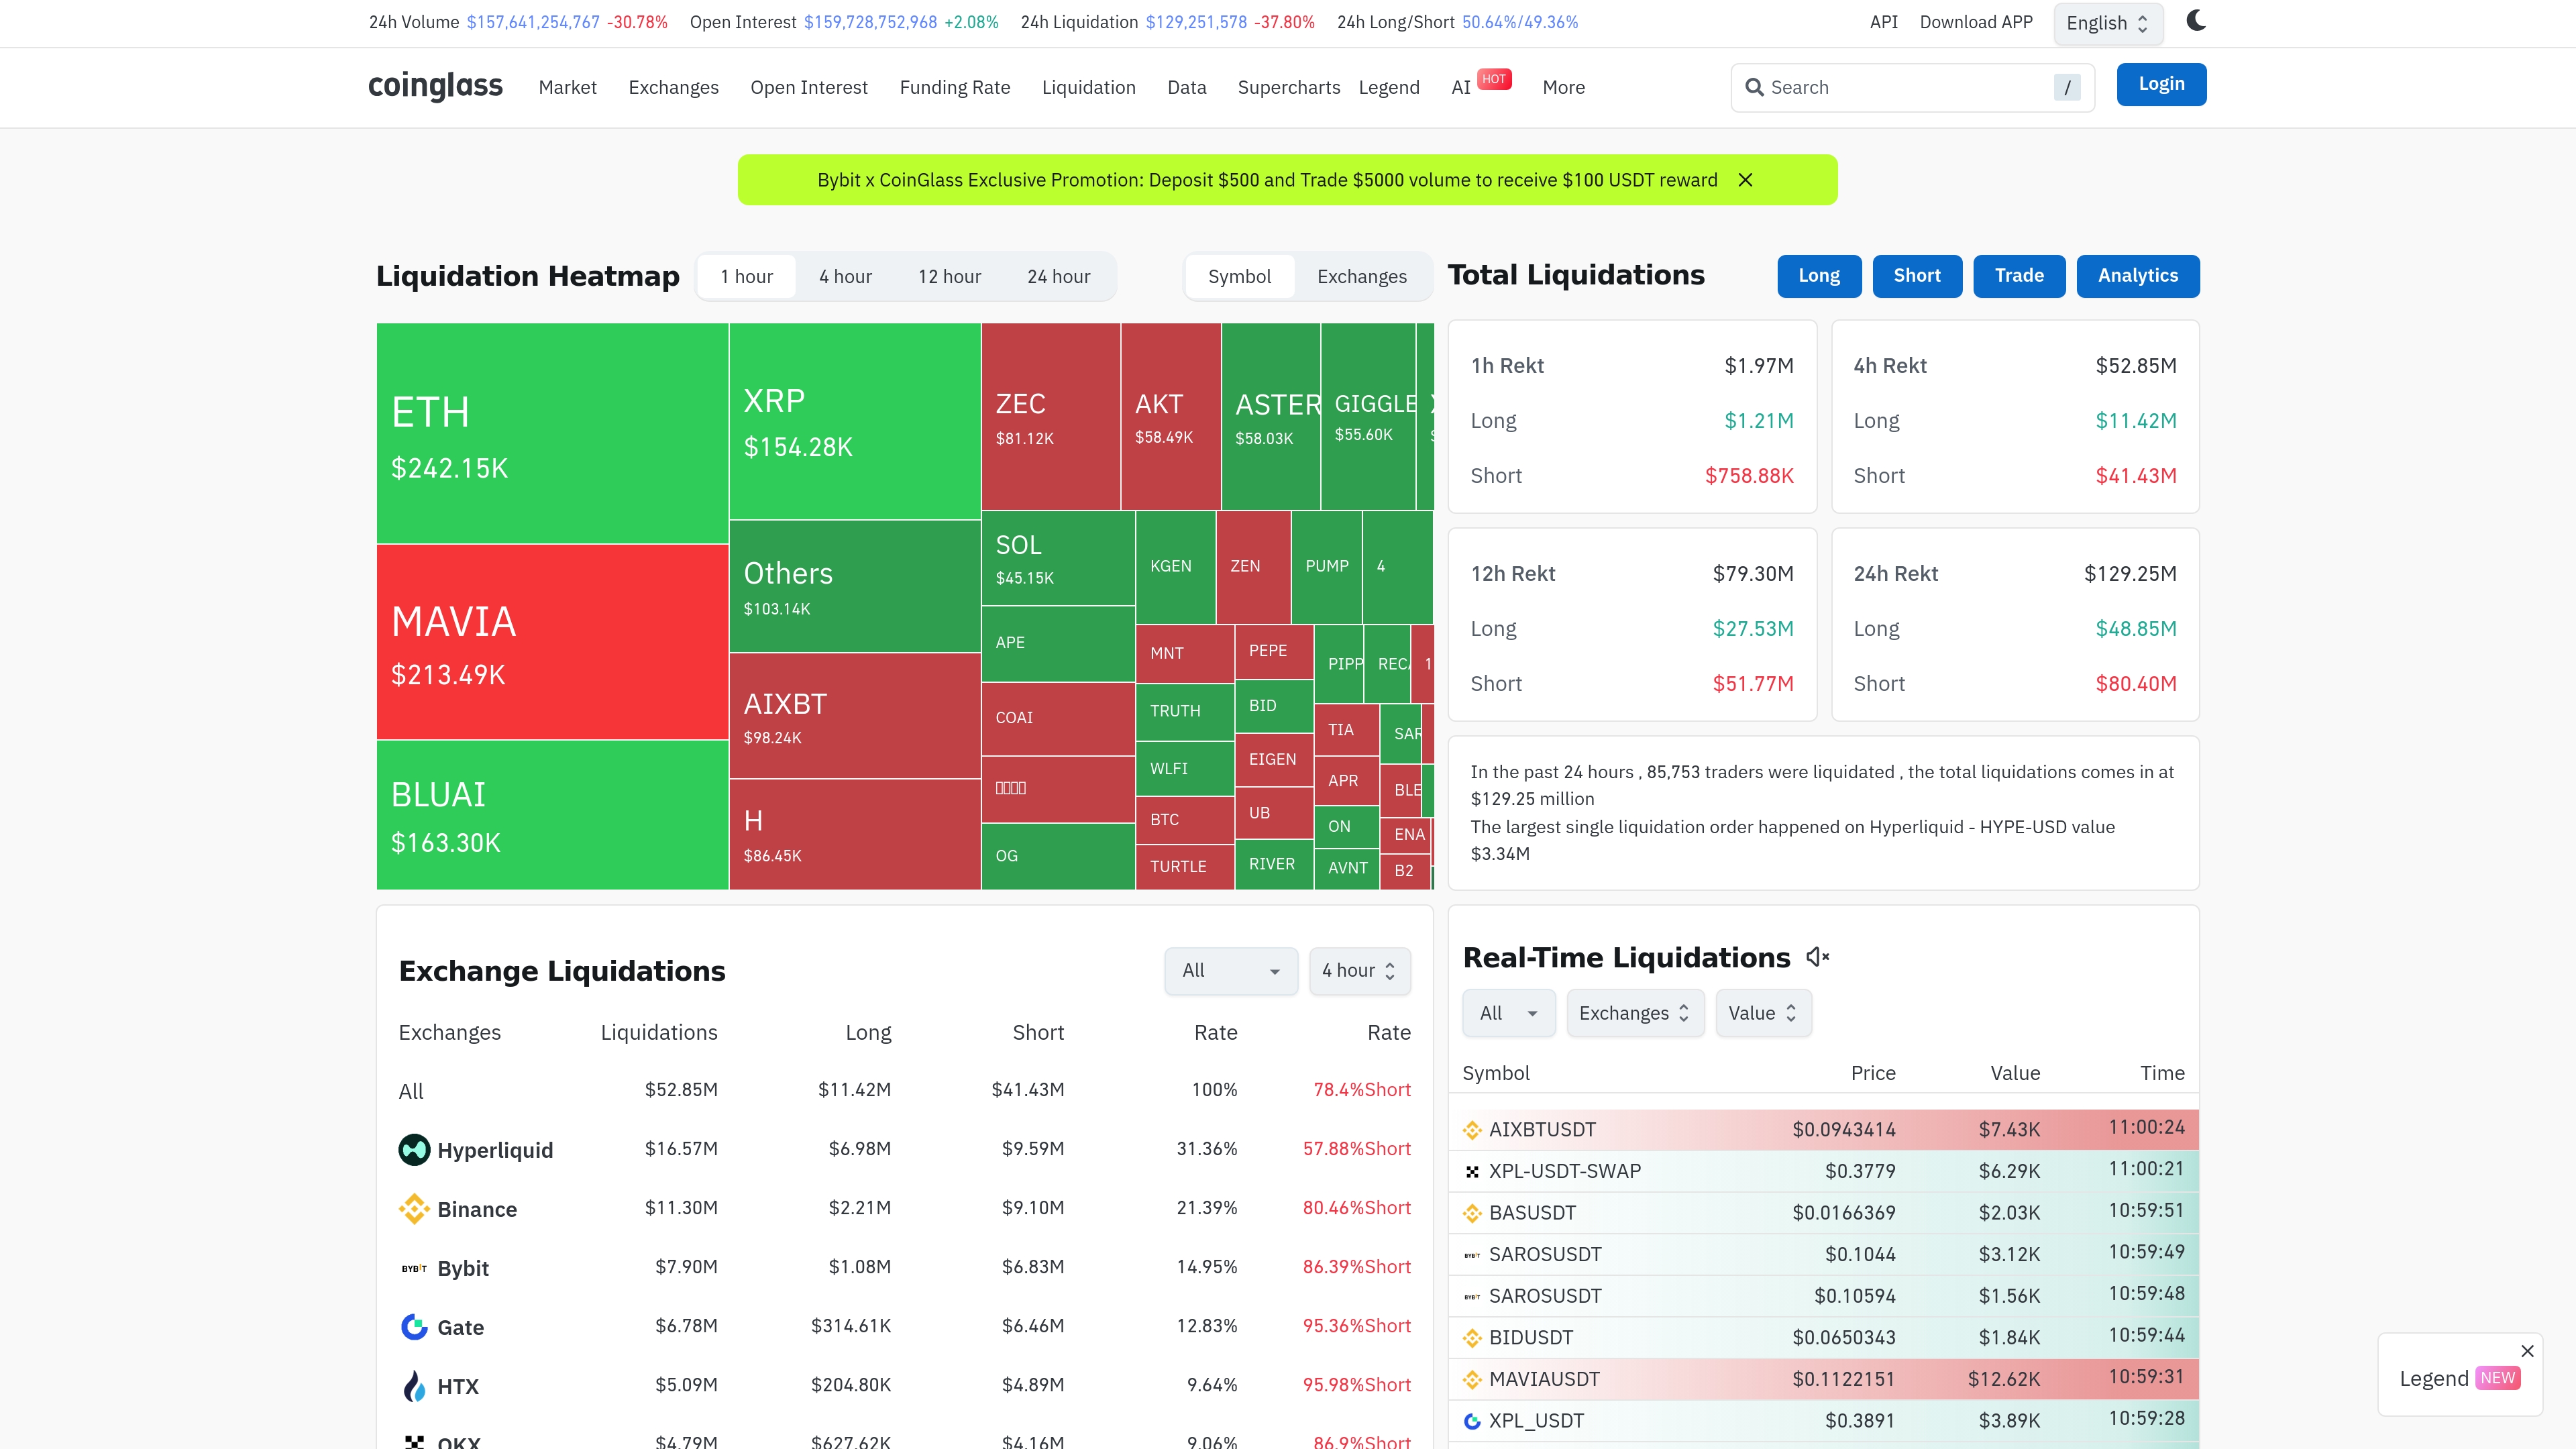Click the Hyperliquid exchange logo
This screenshot has width=2576, height=1449.
click(414, 1150)
